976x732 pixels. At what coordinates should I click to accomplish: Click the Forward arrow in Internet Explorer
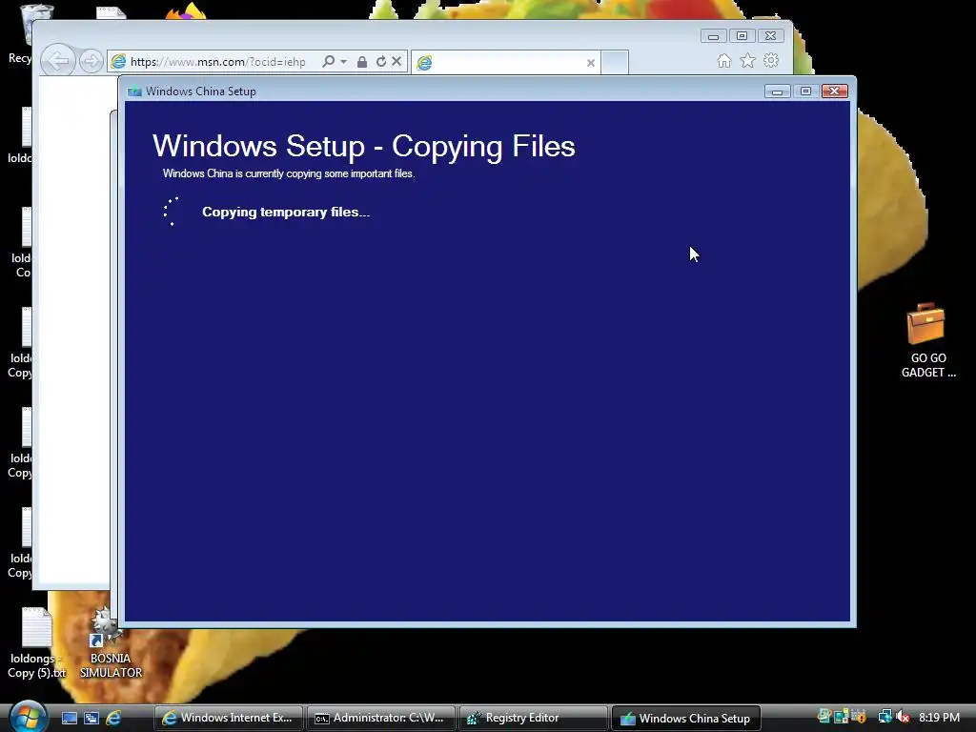[91, 62]
